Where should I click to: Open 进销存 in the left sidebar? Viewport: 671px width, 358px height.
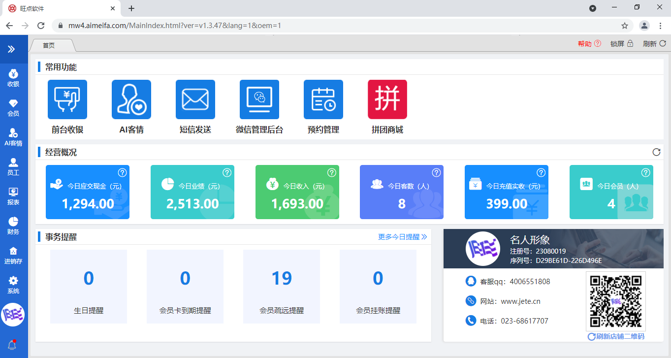coord(13,256)
